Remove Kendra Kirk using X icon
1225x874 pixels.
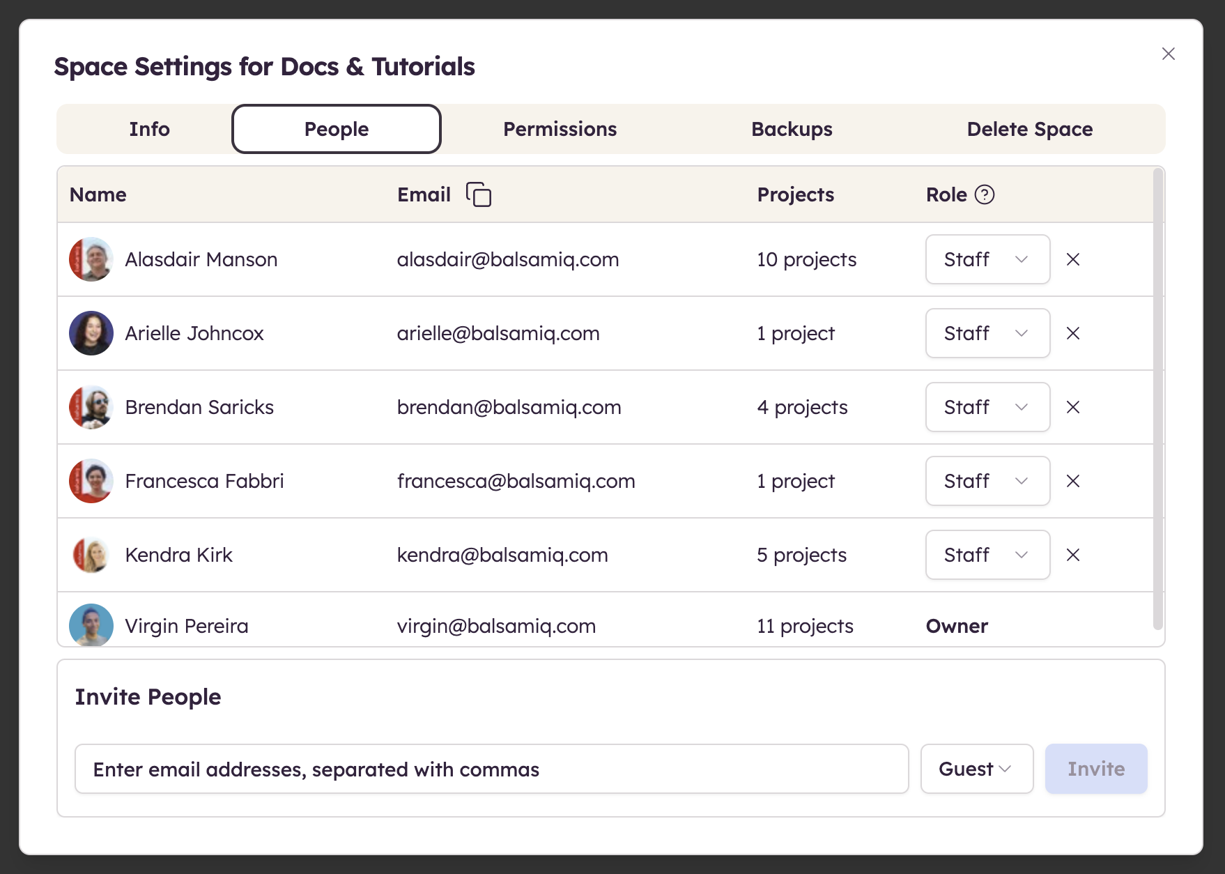1072,555
